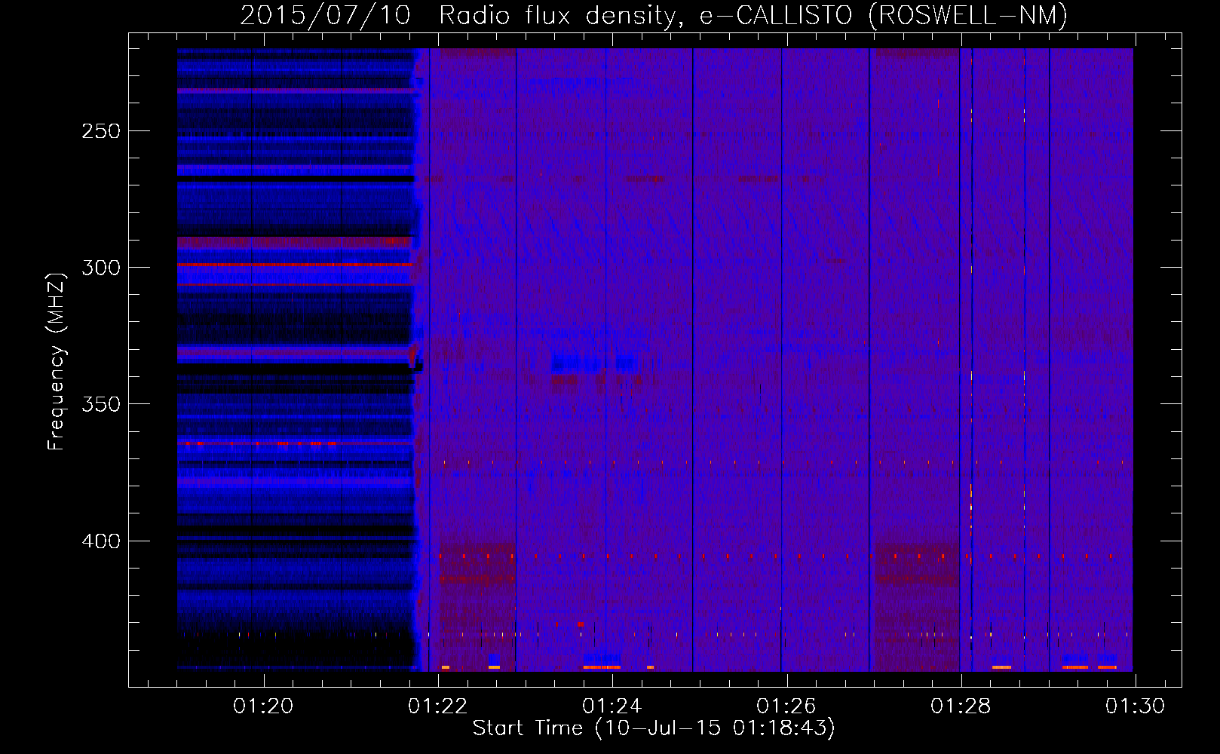Select the 350 frequency tick label
The height and width of the screenshot is (754, 1220).
pyautogui.click(x=101, y=404)
